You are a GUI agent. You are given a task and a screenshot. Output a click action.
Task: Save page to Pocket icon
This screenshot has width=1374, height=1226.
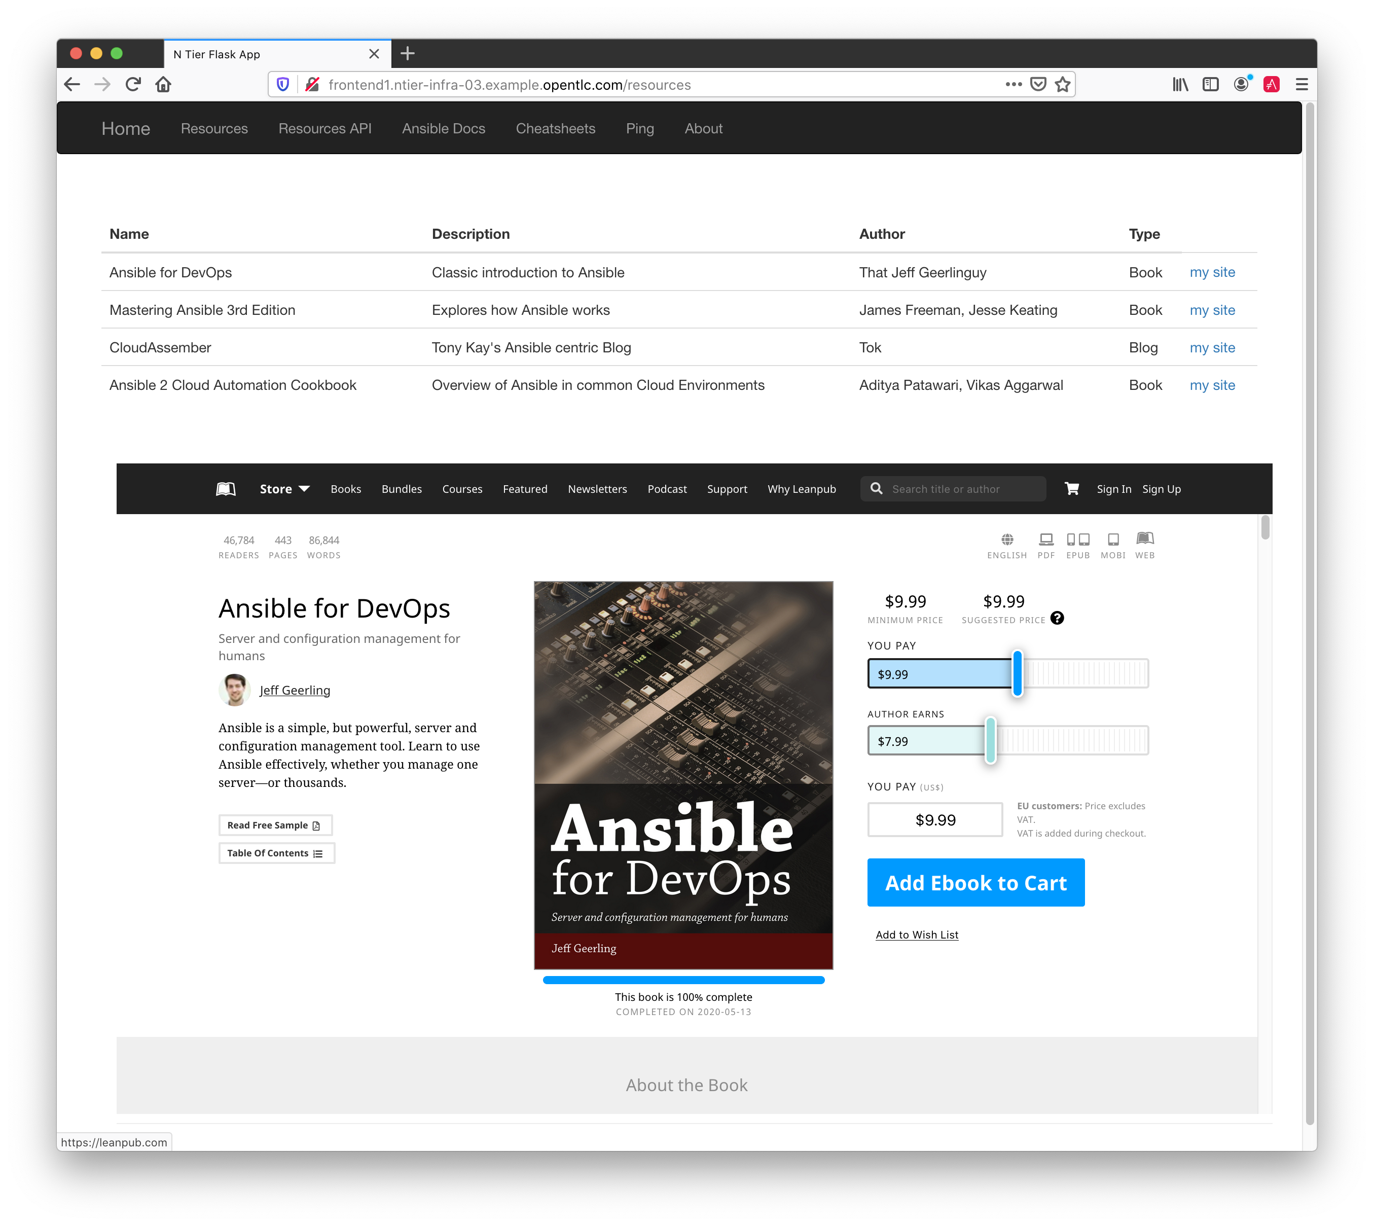(1038, 84)
